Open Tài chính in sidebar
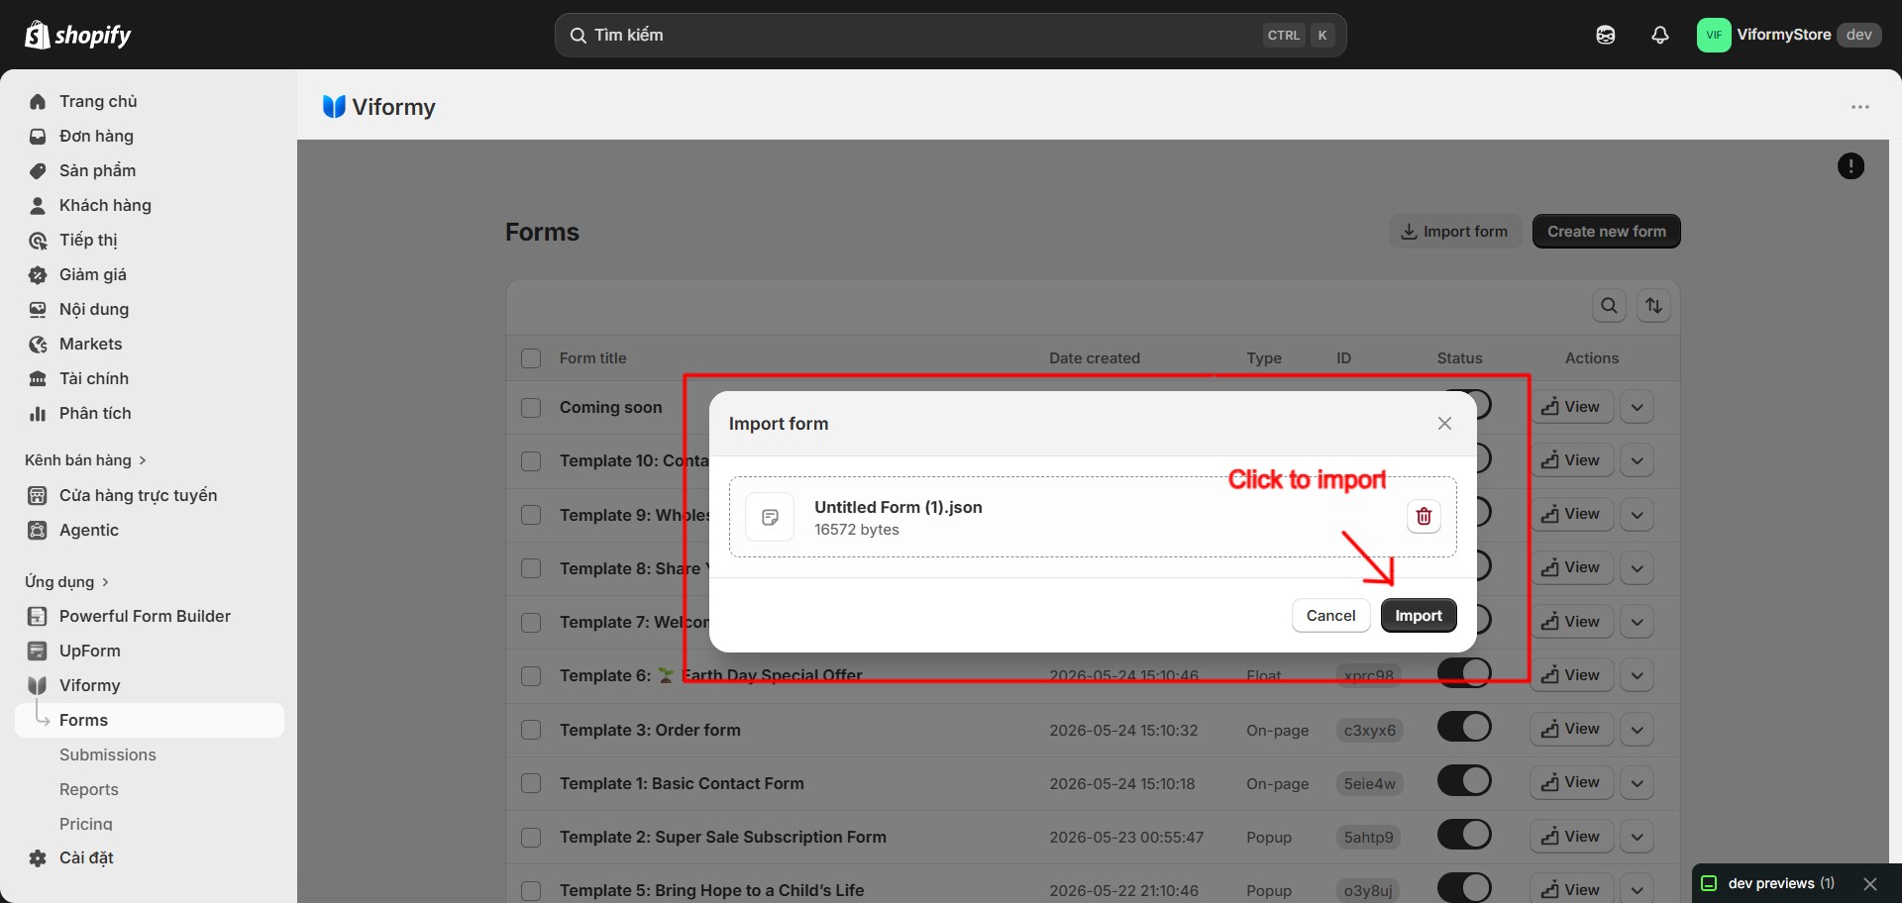The height and width of the screenshot is (903, 1902). [x=149, y=378]
